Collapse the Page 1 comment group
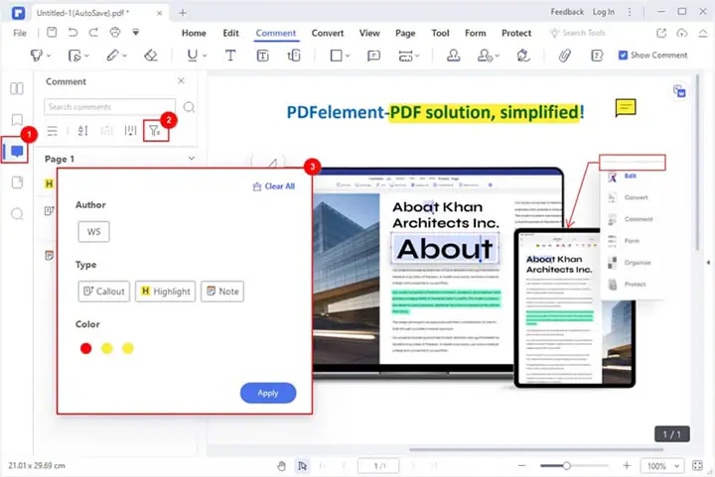The width and height of the screenshot is (715, 477). [x=192, y=159]
